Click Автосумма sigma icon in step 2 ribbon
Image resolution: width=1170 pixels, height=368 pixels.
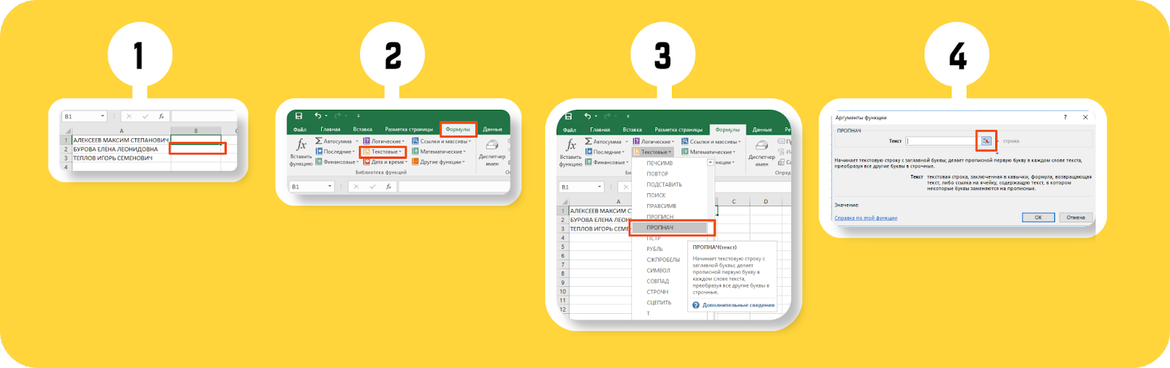[x=320, y=141]
